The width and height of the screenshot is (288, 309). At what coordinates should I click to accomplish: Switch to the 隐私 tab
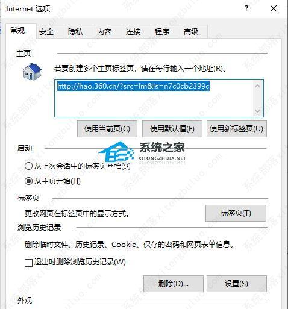tap(75, 32)
